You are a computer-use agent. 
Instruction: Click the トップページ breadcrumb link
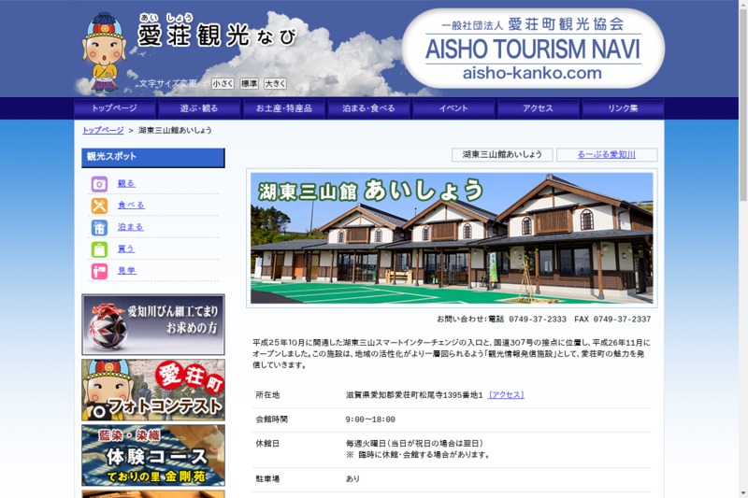tap(103, 131)
